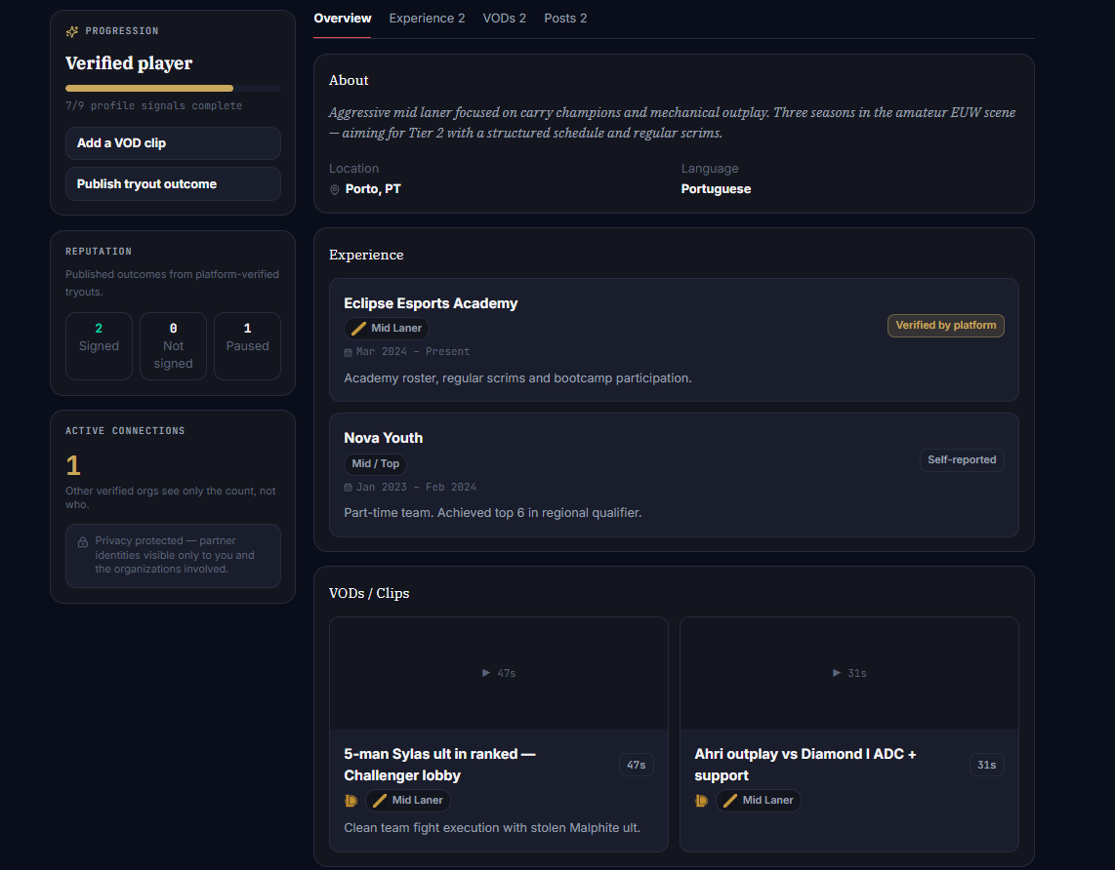Click the League game icon under Ahri outplay clip
The image size is (1115, 870).
pos(701,801)
